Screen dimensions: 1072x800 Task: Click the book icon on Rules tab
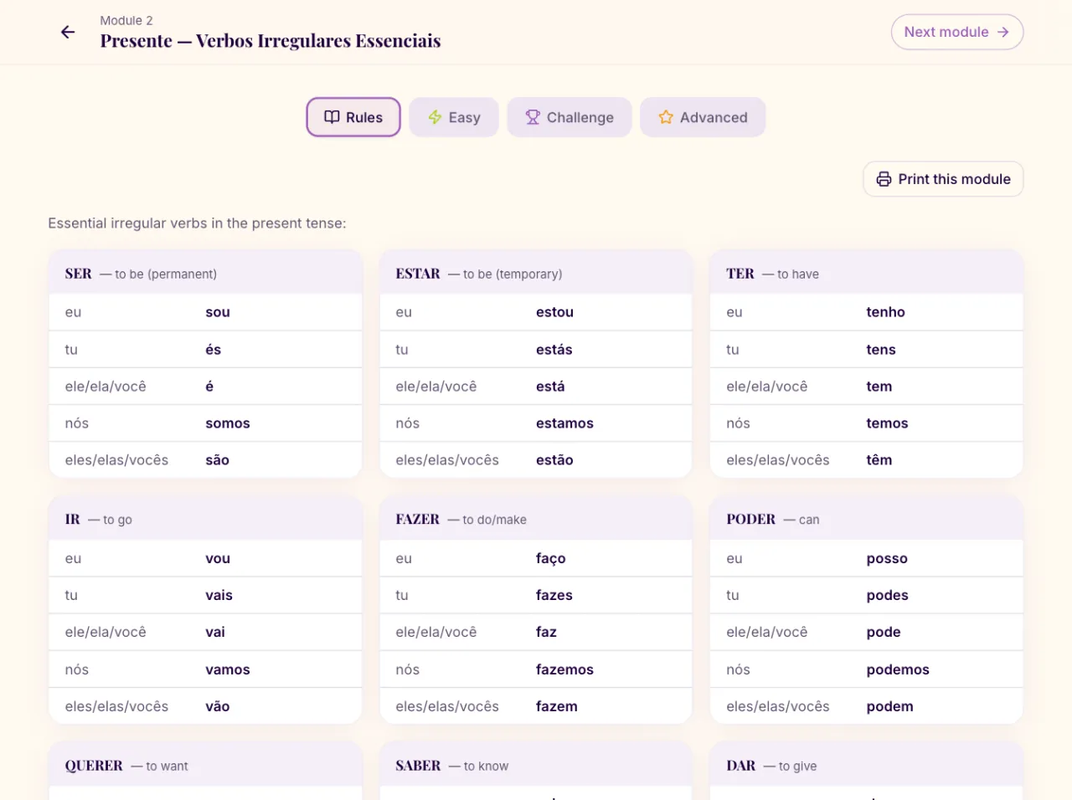coord(332,117)
